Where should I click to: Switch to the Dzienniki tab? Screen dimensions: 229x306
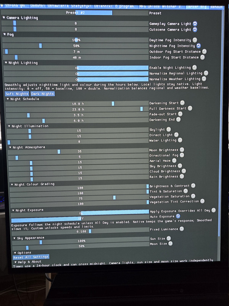(103, 6)
